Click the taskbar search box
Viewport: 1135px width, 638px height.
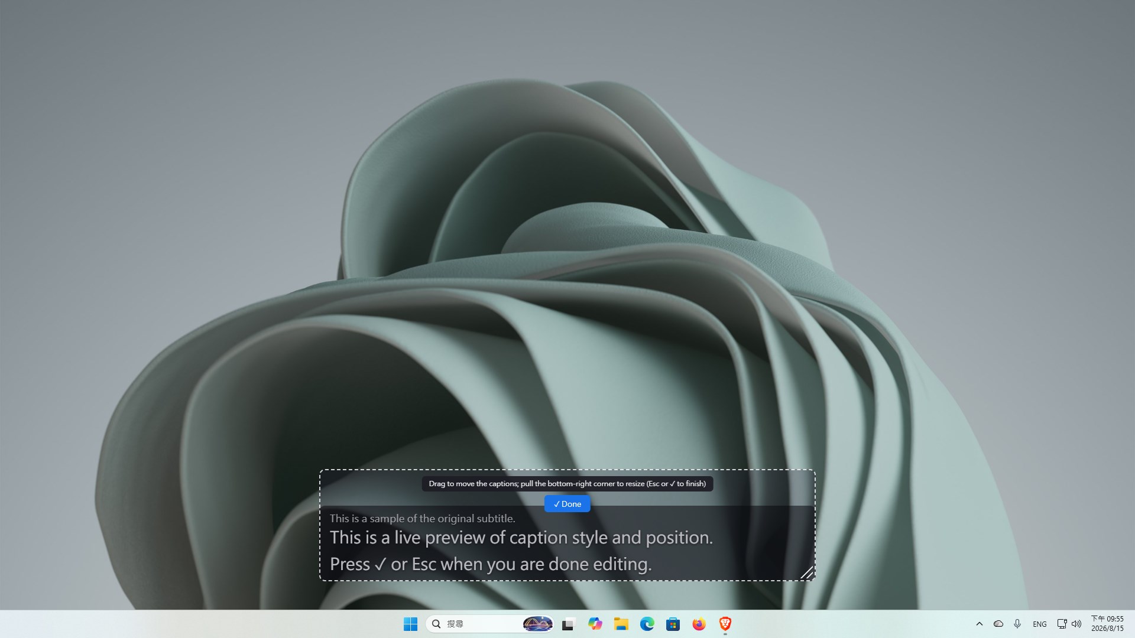pyautogui.click(x=489, y=624)
